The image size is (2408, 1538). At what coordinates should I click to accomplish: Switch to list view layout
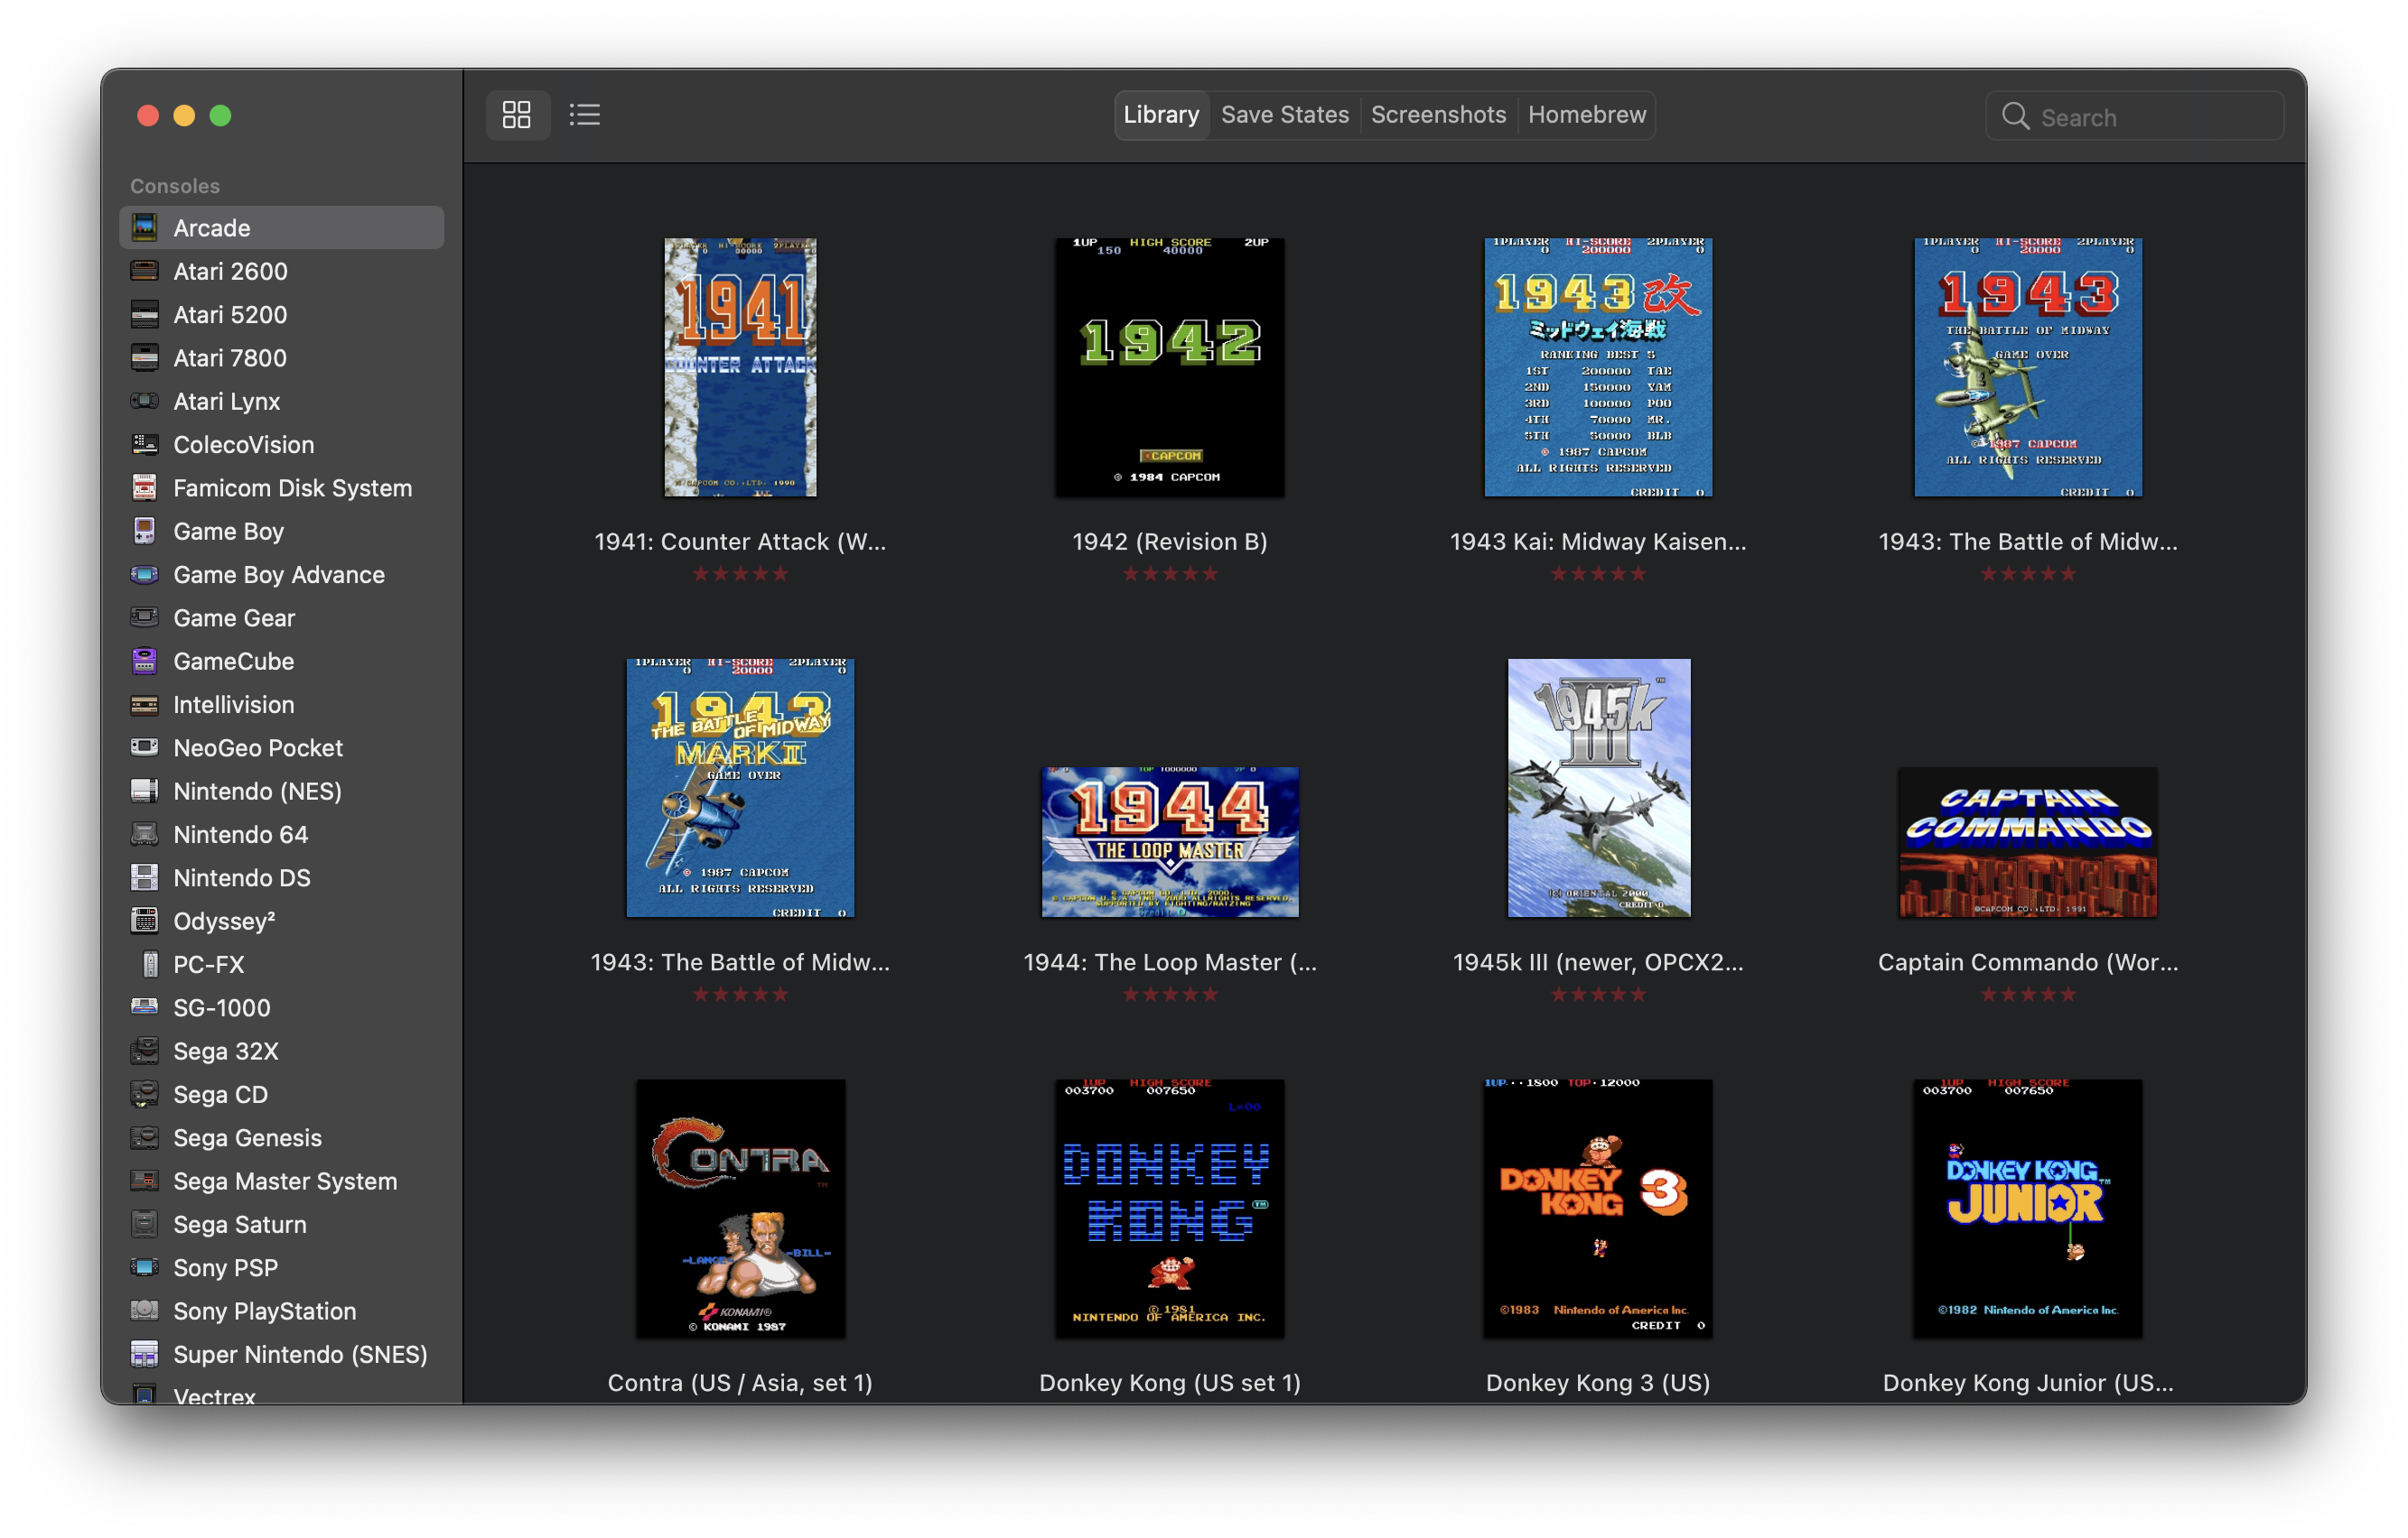585,115
